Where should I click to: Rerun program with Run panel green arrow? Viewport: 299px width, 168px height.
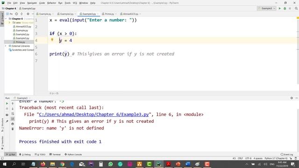tap(7, 104)
